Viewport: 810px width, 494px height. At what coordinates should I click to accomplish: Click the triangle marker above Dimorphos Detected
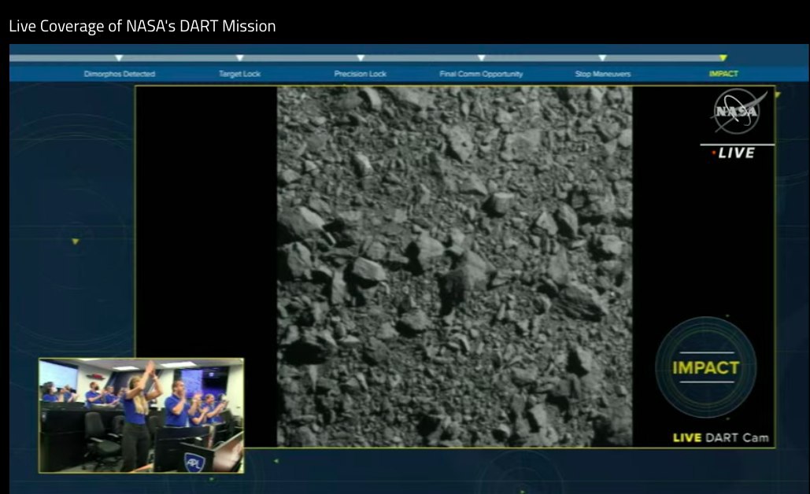119,57
